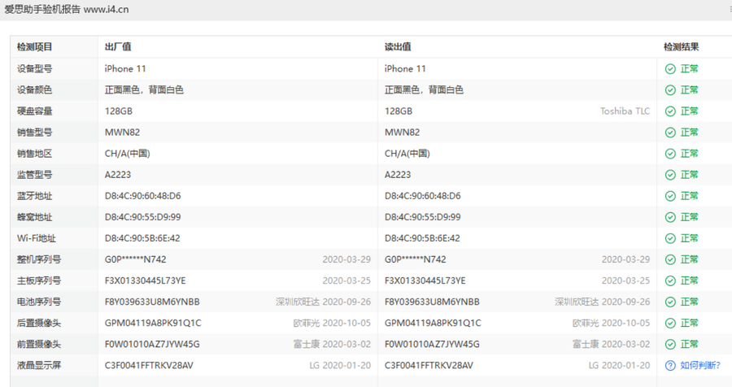This screenshot has width=732, height=387.
Task: Click factory Wi-Fi address D8:4C:90:5B:6E:42
Action: click(142, 238)
